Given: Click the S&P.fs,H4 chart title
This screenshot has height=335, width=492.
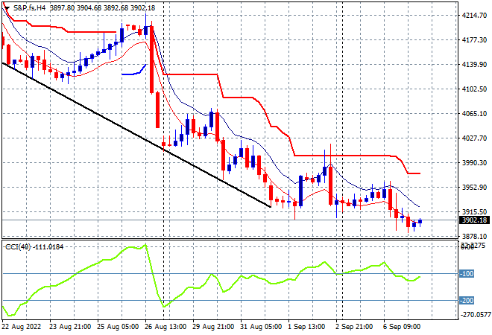Looking at the screenshot, I should coord(29,8).
